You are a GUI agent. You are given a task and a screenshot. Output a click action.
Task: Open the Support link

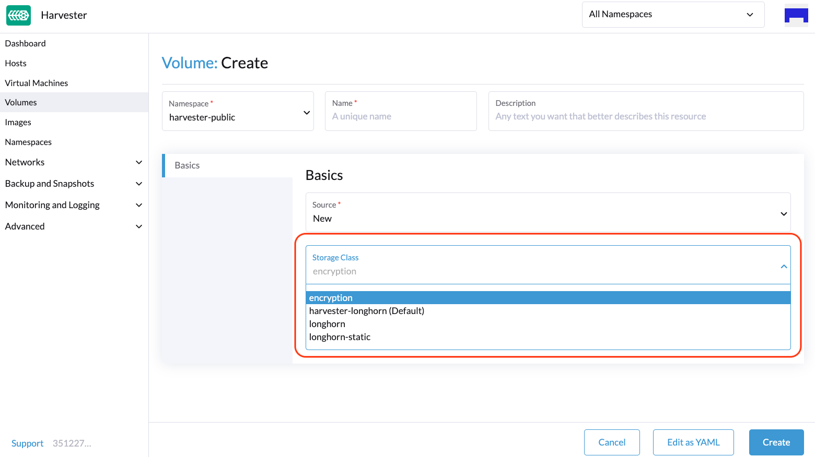(x=27, y=443)
